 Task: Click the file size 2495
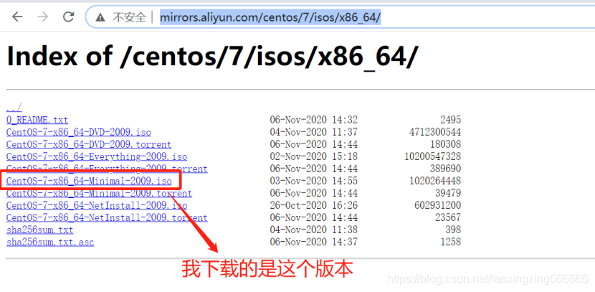[451, 120]
